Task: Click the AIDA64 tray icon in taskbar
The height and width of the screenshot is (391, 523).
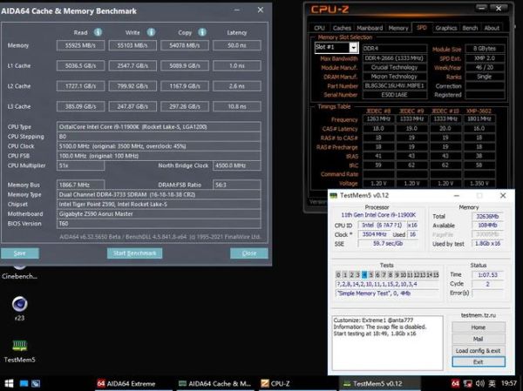Action: [455, 383]
